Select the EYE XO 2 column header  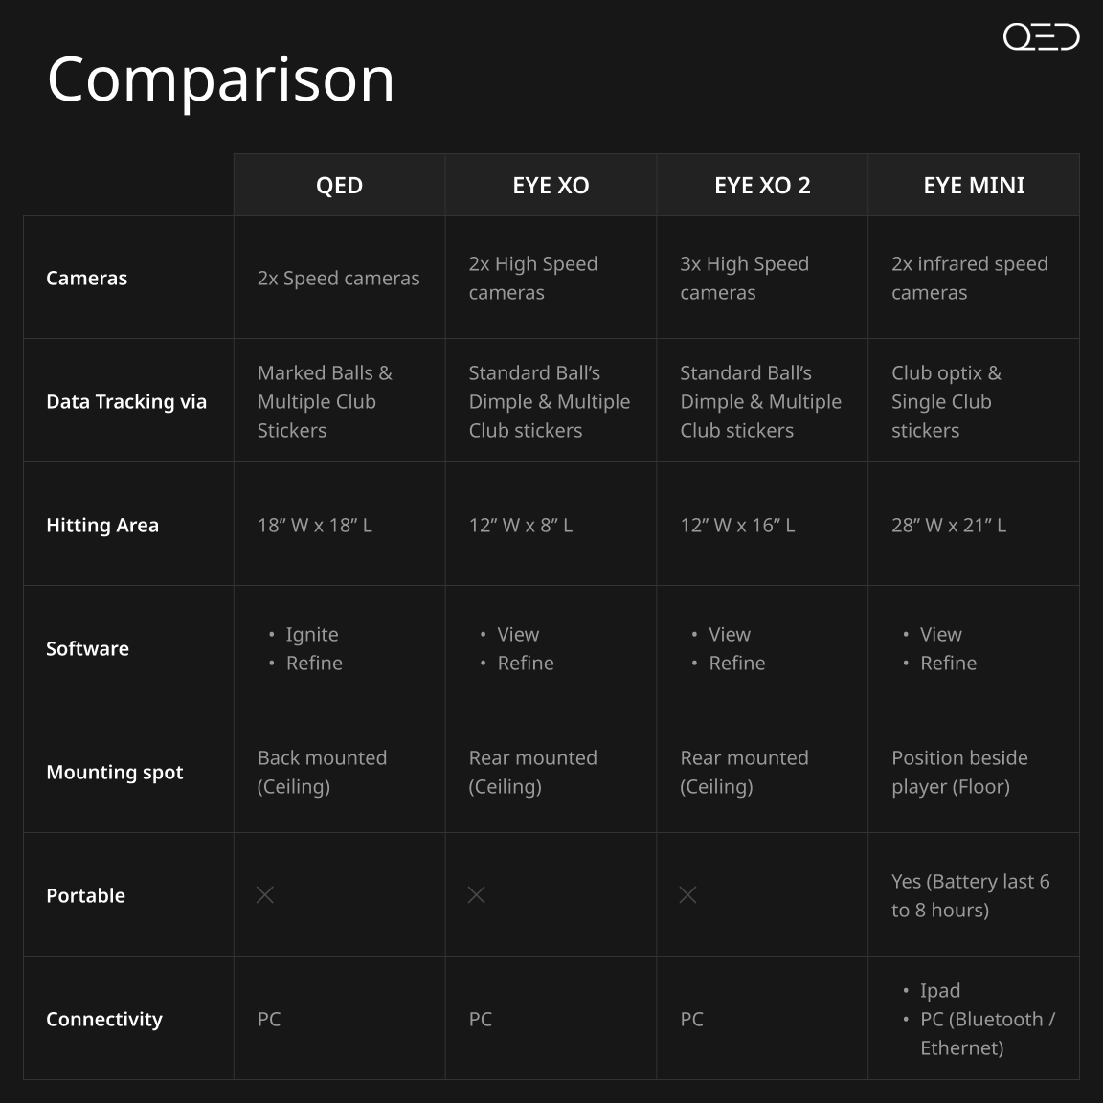[x=762, y=185]
